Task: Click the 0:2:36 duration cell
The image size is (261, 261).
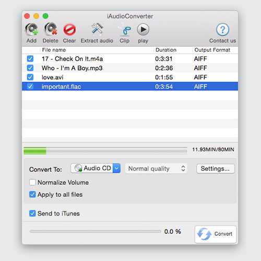Action: (164, 68)
